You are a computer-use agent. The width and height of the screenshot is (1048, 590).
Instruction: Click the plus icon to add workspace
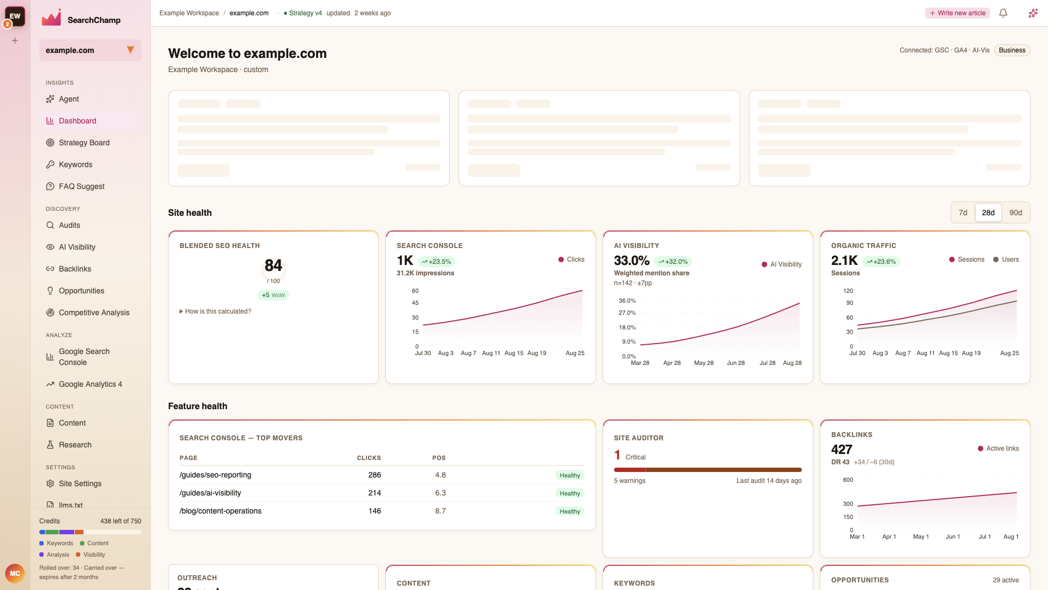15,40
